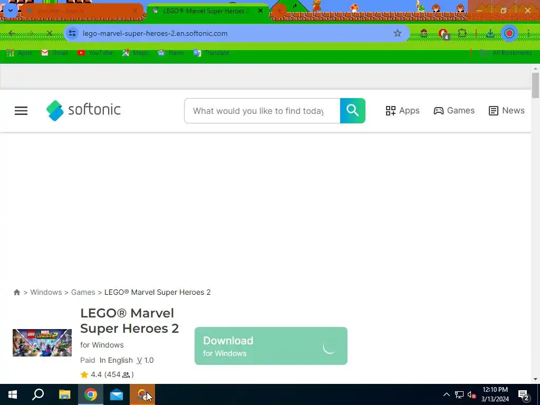This screenshot has height=405, width=540.
Task: Open File Explorer from the taskbar
Action: click(64, 394)
